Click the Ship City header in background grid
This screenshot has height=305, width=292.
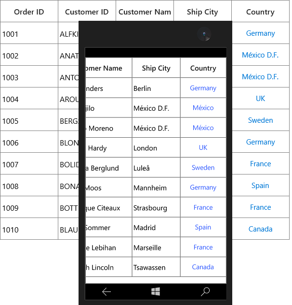click(202, 12)
